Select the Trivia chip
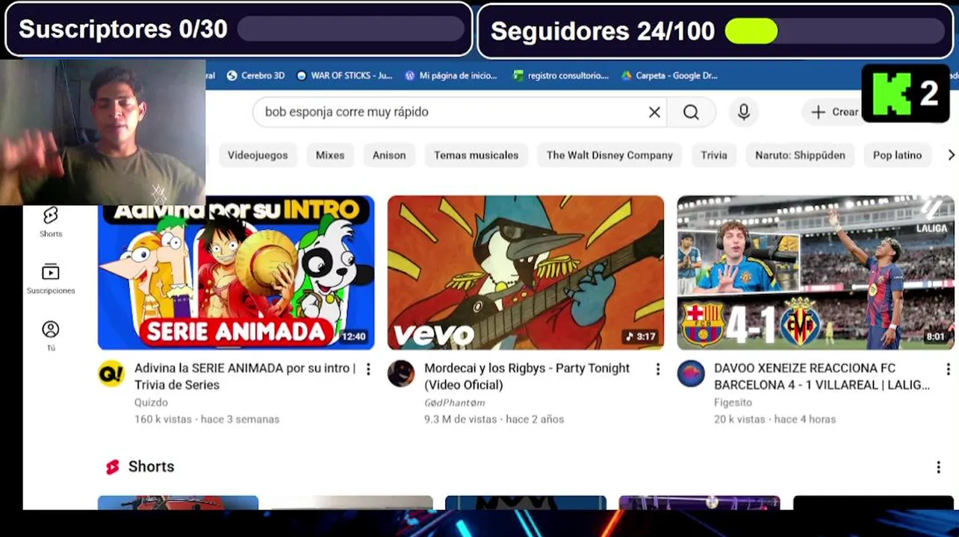959x537 pixels. [x=713, y=155]
